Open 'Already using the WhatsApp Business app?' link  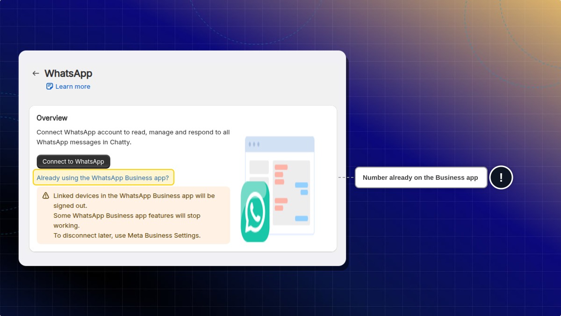point(103,178)
